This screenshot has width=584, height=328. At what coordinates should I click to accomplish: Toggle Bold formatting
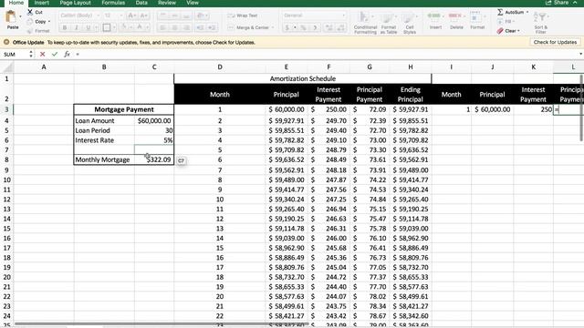click(x=65, y=27)
